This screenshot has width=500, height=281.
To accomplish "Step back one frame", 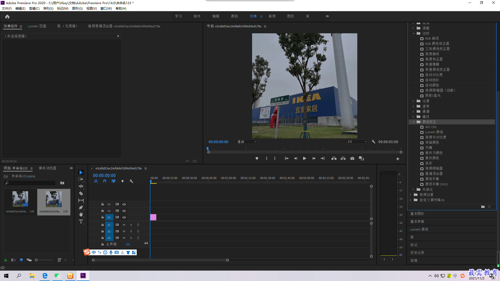I will (296, 158).
